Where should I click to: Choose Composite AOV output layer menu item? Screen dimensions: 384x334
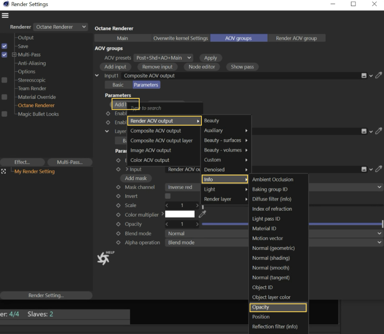[x=162, y=141]
